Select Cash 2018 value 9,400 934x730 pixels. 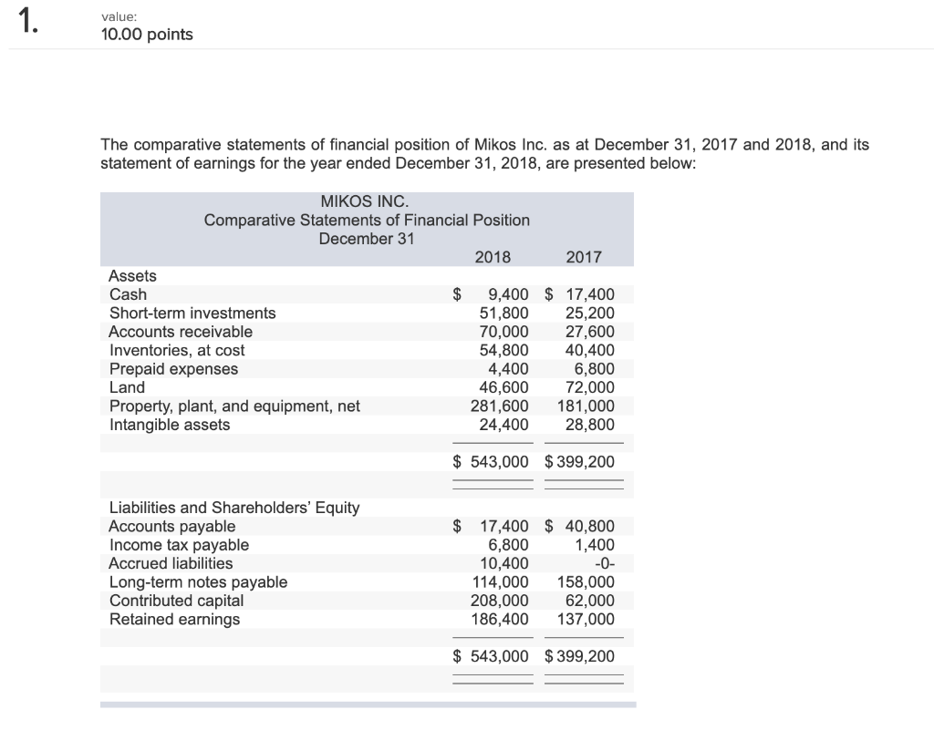[508, 294]
